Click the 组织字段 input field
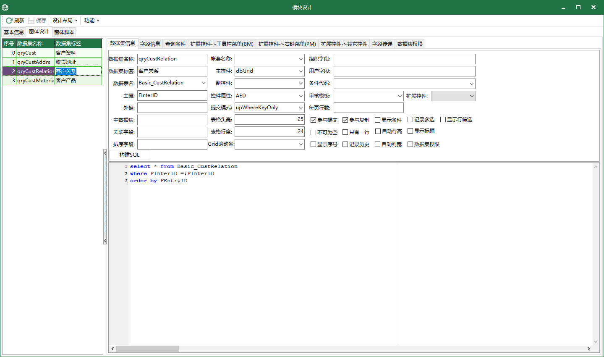The image size is (604, 357). (x=405, y=59)
